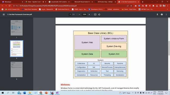Click the System.Drawing box in diagram

click(114, 46)
